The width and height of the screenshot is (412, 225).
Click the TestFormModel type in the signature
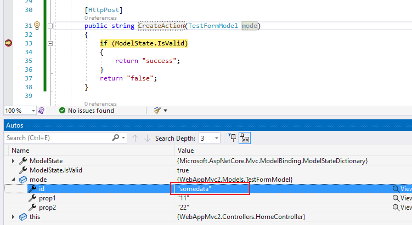coord(213,26)
